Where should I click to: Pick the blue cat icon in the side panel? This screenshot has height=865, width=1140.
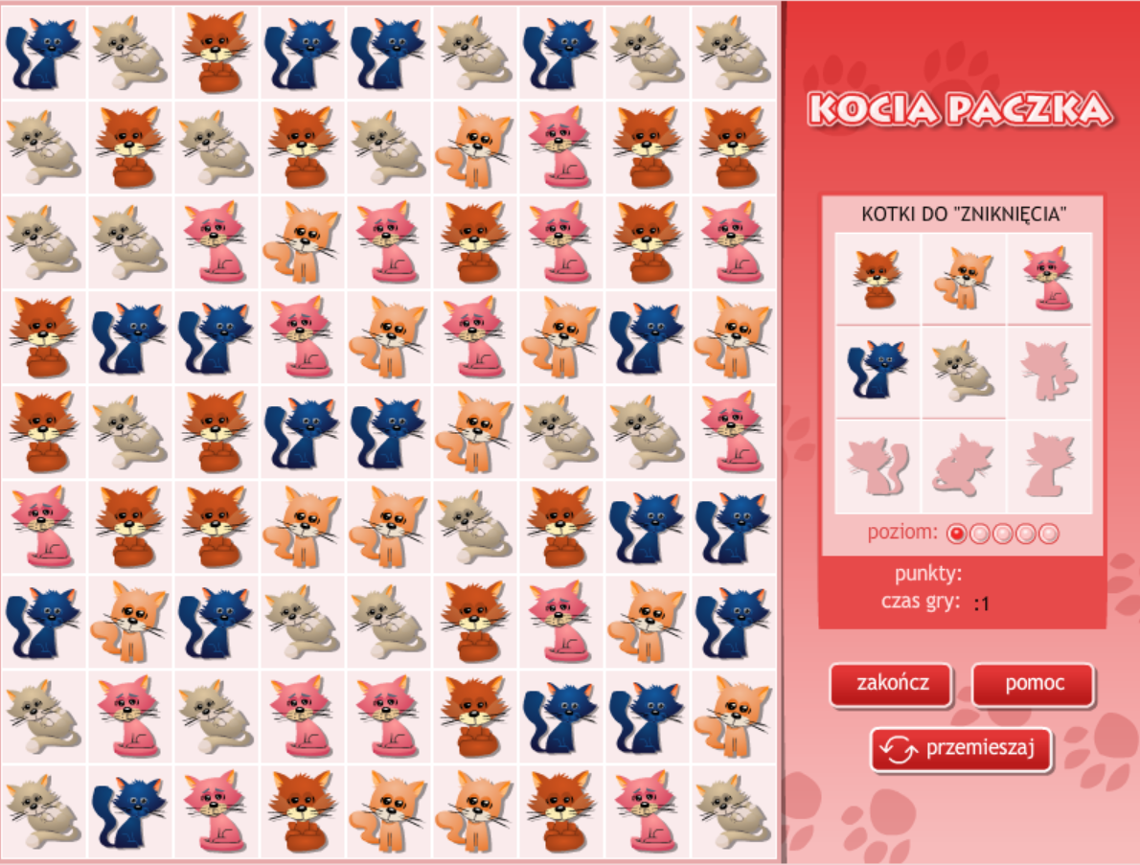(878, 370)
